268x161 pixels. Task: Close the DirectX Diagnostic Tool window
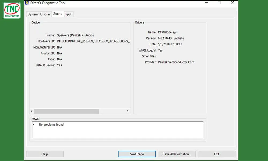[232, 3]
